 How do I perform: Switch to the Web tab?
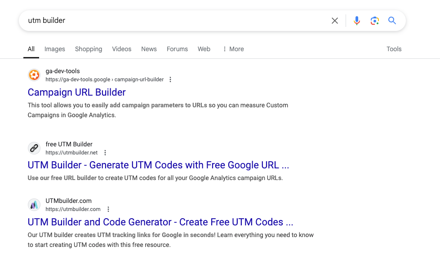(204, 49)
